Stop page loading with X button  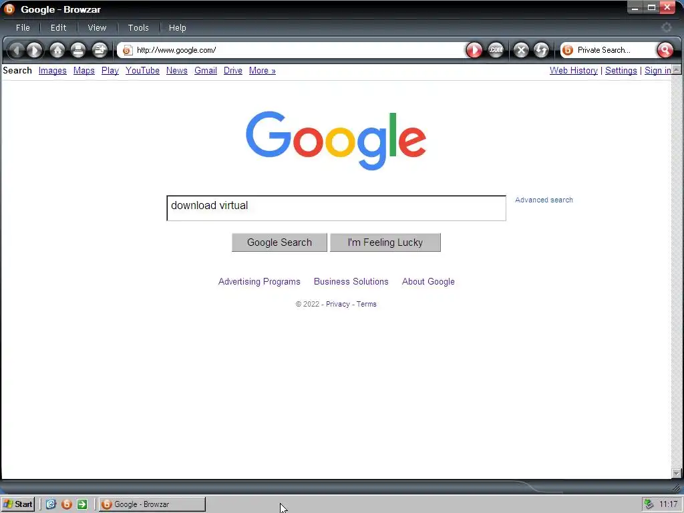tap(521, 50)
